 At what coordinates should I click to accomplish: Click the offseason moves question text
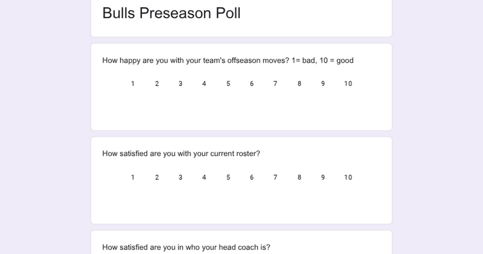click(x=228, y=60)
